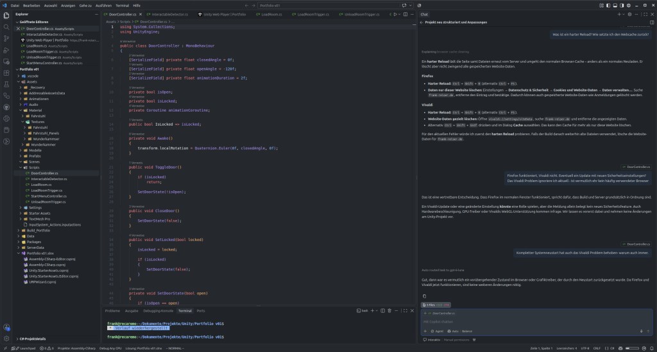Click the 5 files changed summary chip
This screenshot has height=352, width=657.
coord(436,305)
